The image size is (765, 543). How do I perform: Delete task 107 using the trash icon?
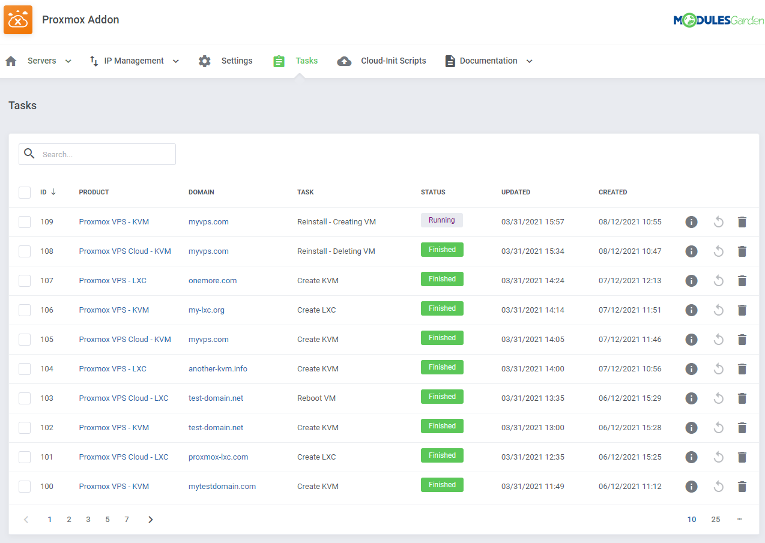point(742,280)
